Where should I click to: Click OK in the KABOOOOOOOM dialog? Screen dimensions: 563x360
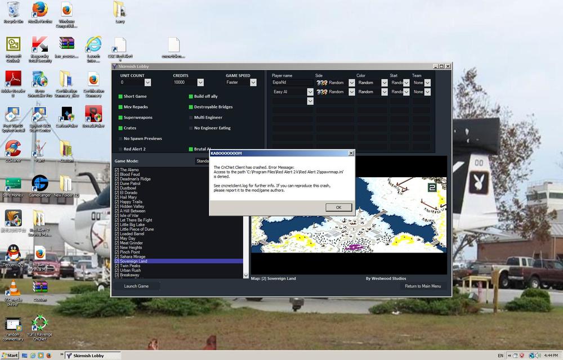point(338,208)
